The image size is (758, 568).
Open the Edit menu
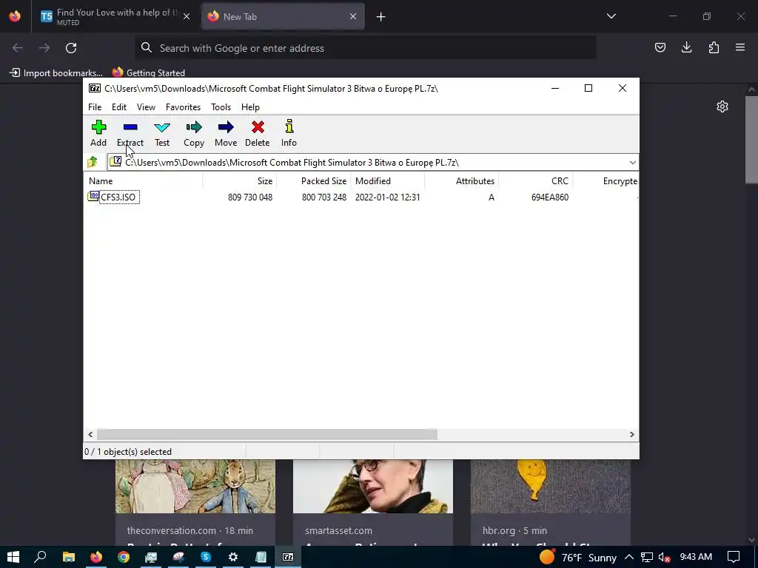click(x=119, y=107)
